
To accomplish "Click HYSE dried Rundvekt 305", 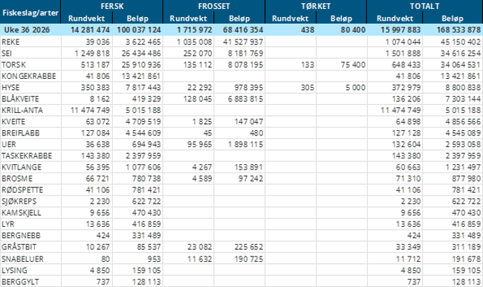I will tap(308, 87).
